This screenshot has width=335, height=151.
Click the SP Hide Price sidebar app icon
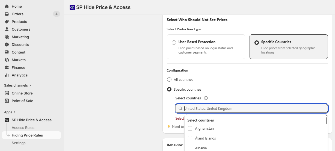(7, 120)
